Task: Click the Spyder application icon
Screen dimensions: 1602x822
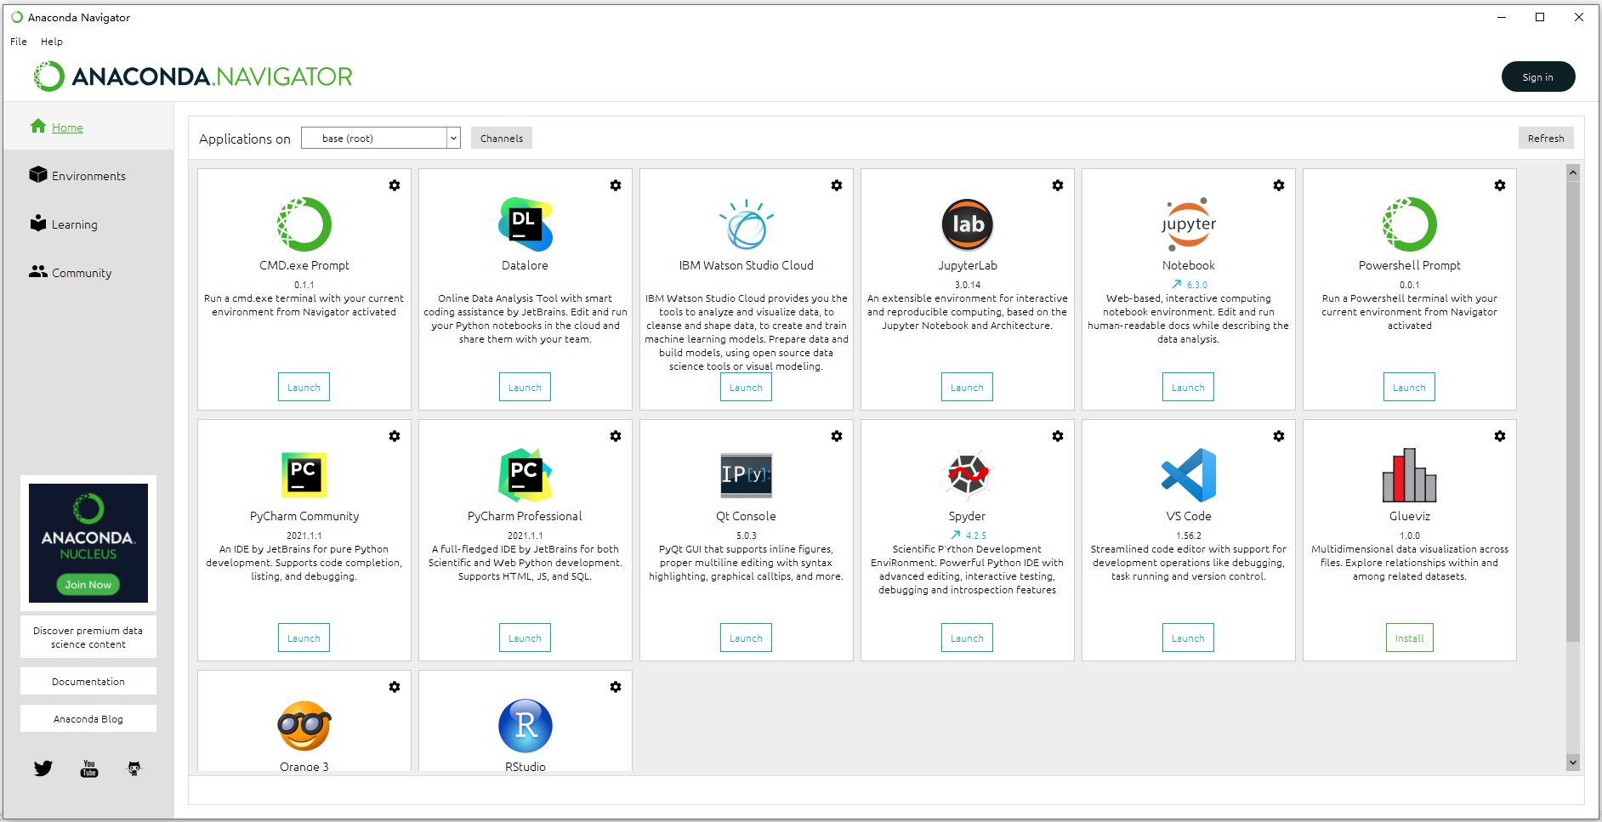Action: (x=967, y=474)
